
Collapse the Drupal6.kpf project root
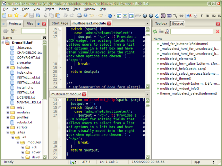3,43
